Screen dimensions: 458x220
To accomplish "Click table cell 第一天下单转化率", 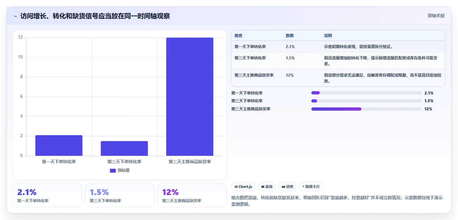I will click(250, 47).
